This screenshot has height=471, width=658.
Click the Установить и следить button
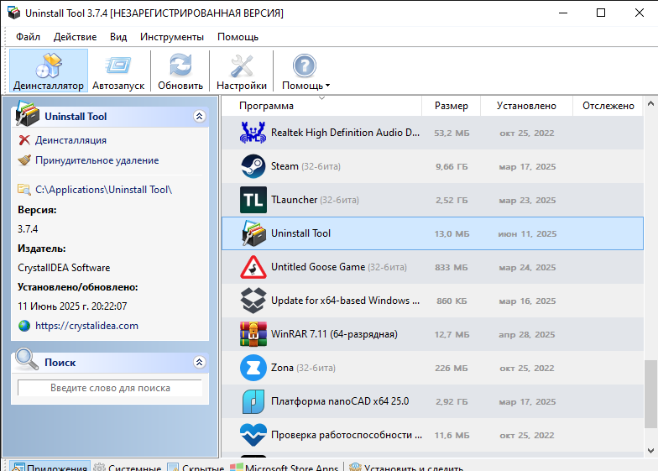[x=406, y=467]
